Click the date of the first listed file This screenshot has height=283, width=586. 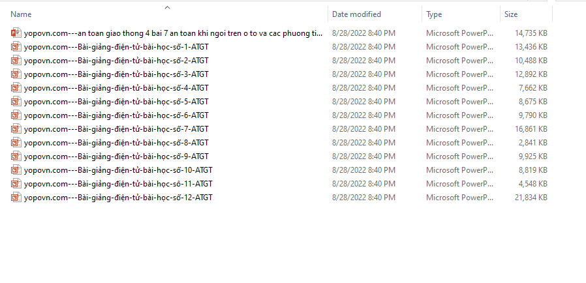363,33
